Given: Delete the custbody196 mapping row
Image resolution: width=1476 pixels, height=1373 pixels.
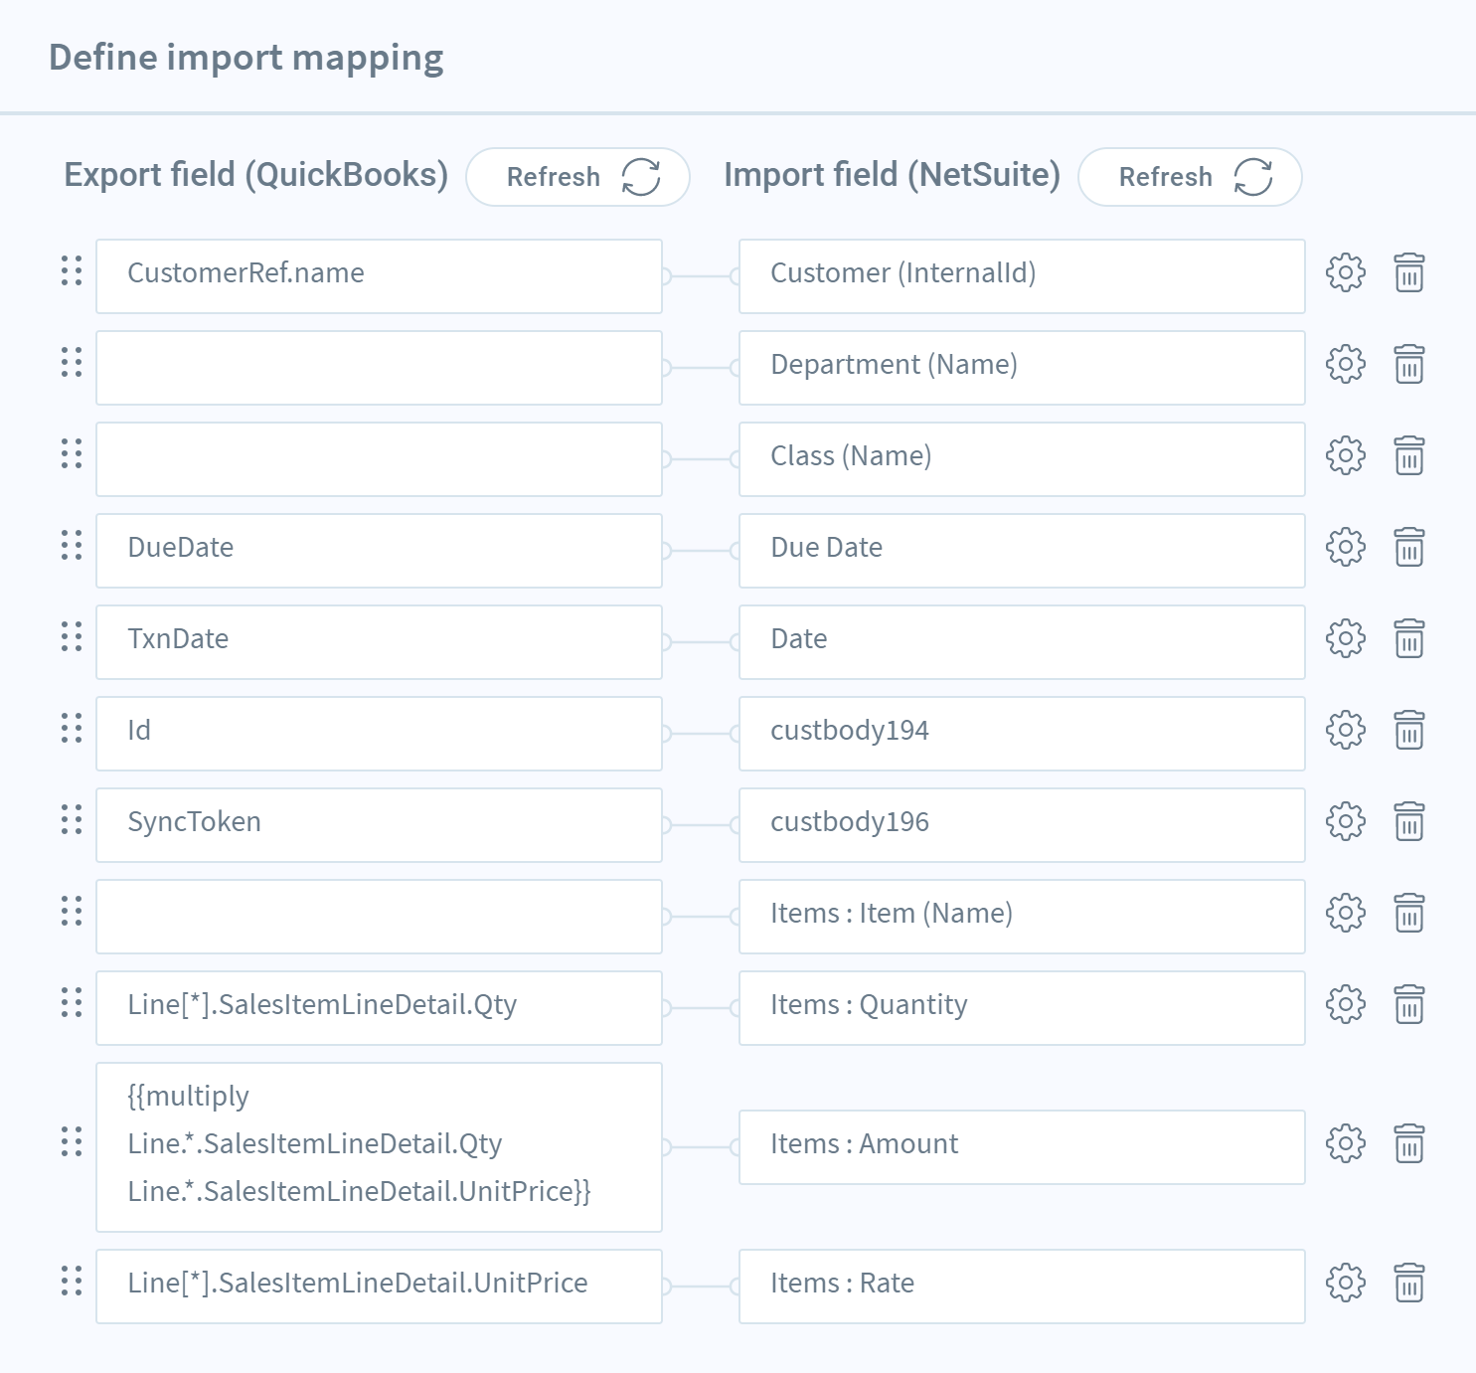Looking at the screenshot, I should [1409, 821].
